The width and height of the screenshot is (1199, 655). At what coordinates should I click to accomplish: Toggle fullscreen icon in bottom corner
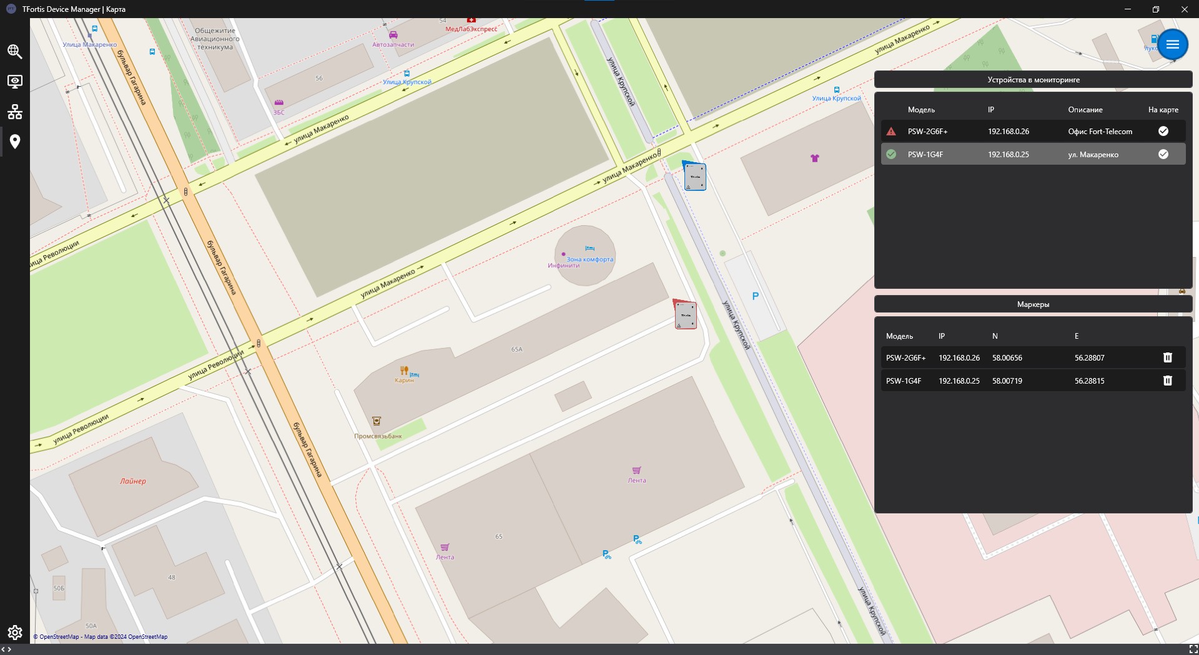point(1193,649)
